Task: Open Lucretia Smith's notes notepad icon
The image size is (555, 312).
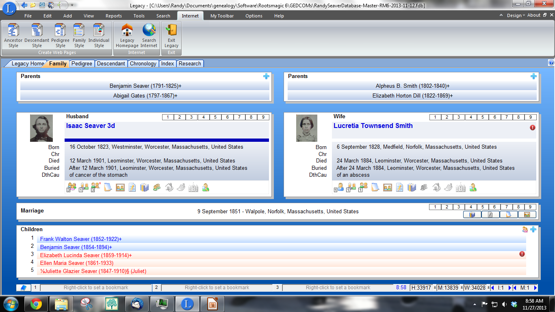Action: tap(375, 187)
